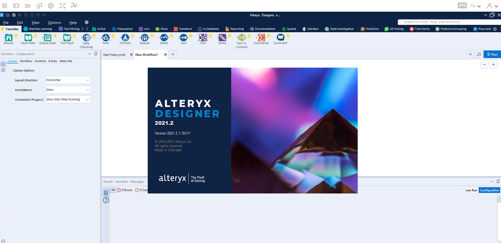Expand the Results panel chevron menu
The image size is (501, 243).
pyautogui.click(x=492, y=181)
